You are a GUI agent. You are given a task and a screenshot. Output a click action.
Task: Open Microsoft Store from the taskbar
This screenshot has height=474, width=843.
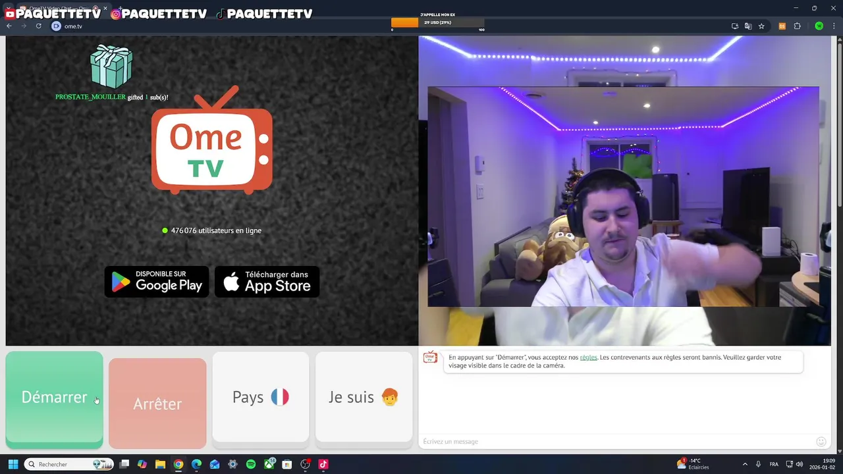287,464
